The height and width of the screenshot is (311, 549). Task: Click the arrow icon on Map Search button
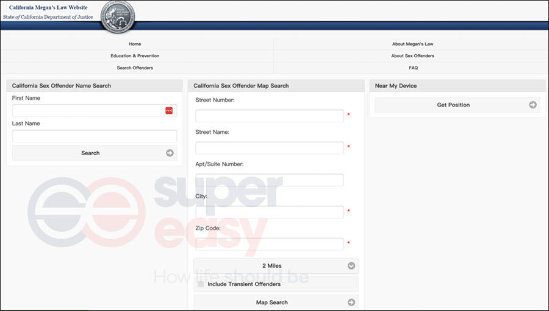click(351, 302)
